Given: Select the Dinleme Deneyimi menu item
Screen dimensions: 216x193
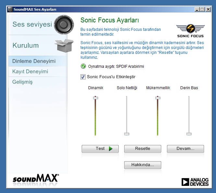Looking at the screenshot, I should tap(38, 61).
